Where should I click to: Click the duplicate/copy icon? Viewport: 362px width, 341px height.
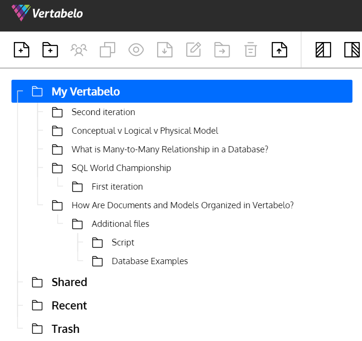[107, 50]
